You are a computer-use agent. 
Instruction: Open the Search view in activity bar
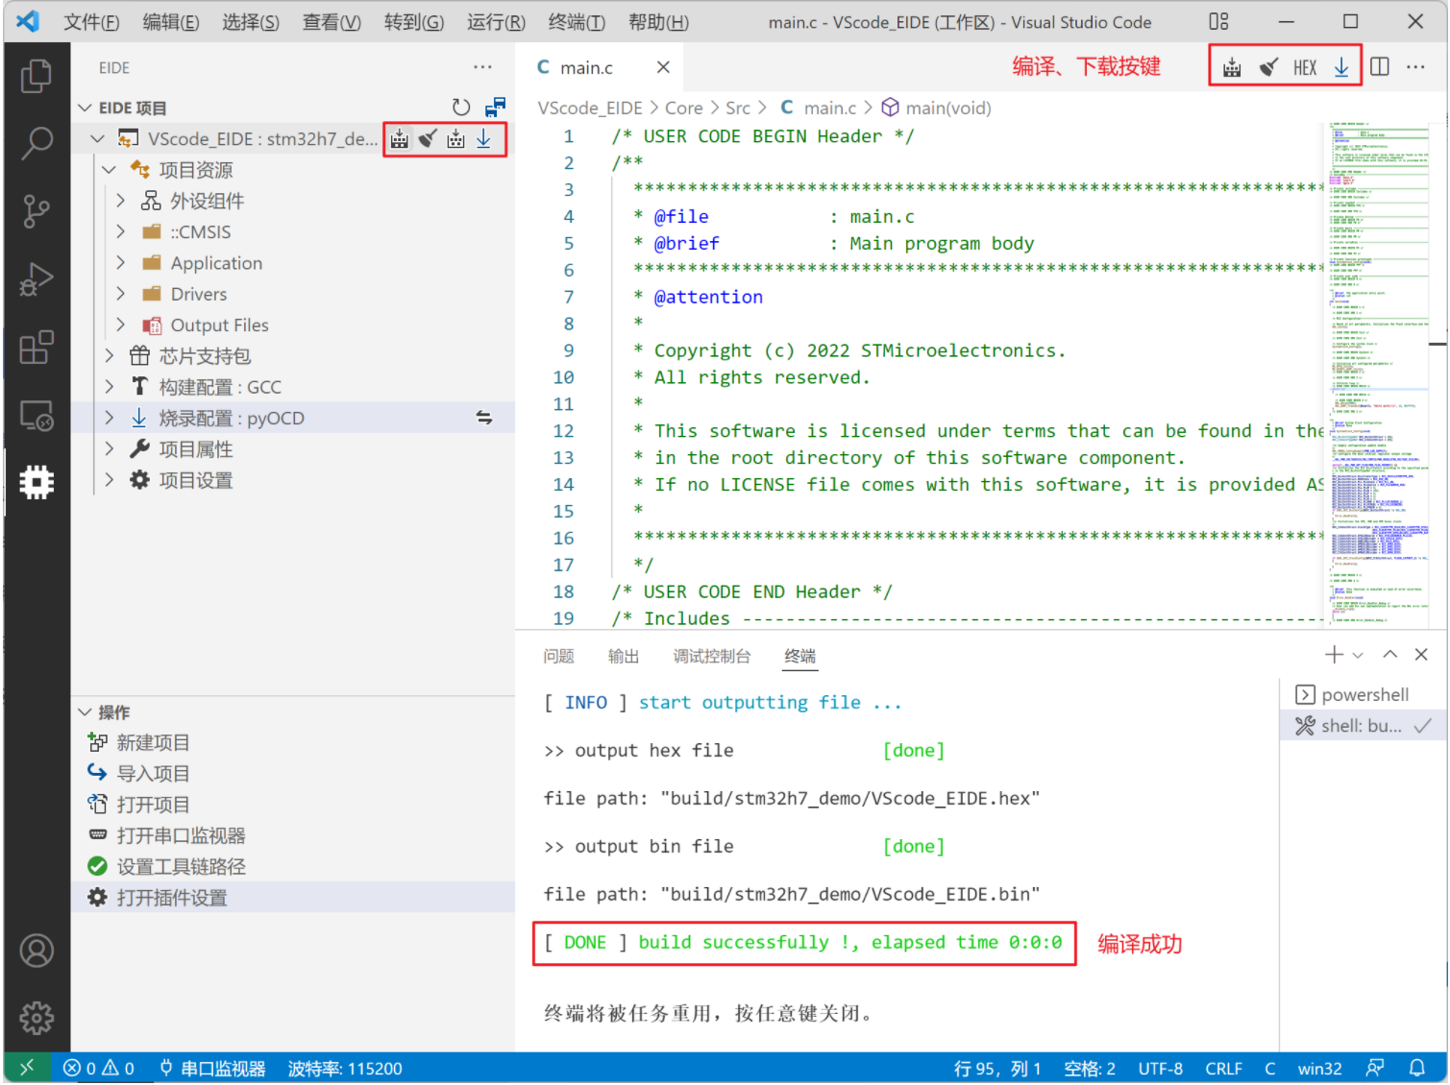(37, 143)
